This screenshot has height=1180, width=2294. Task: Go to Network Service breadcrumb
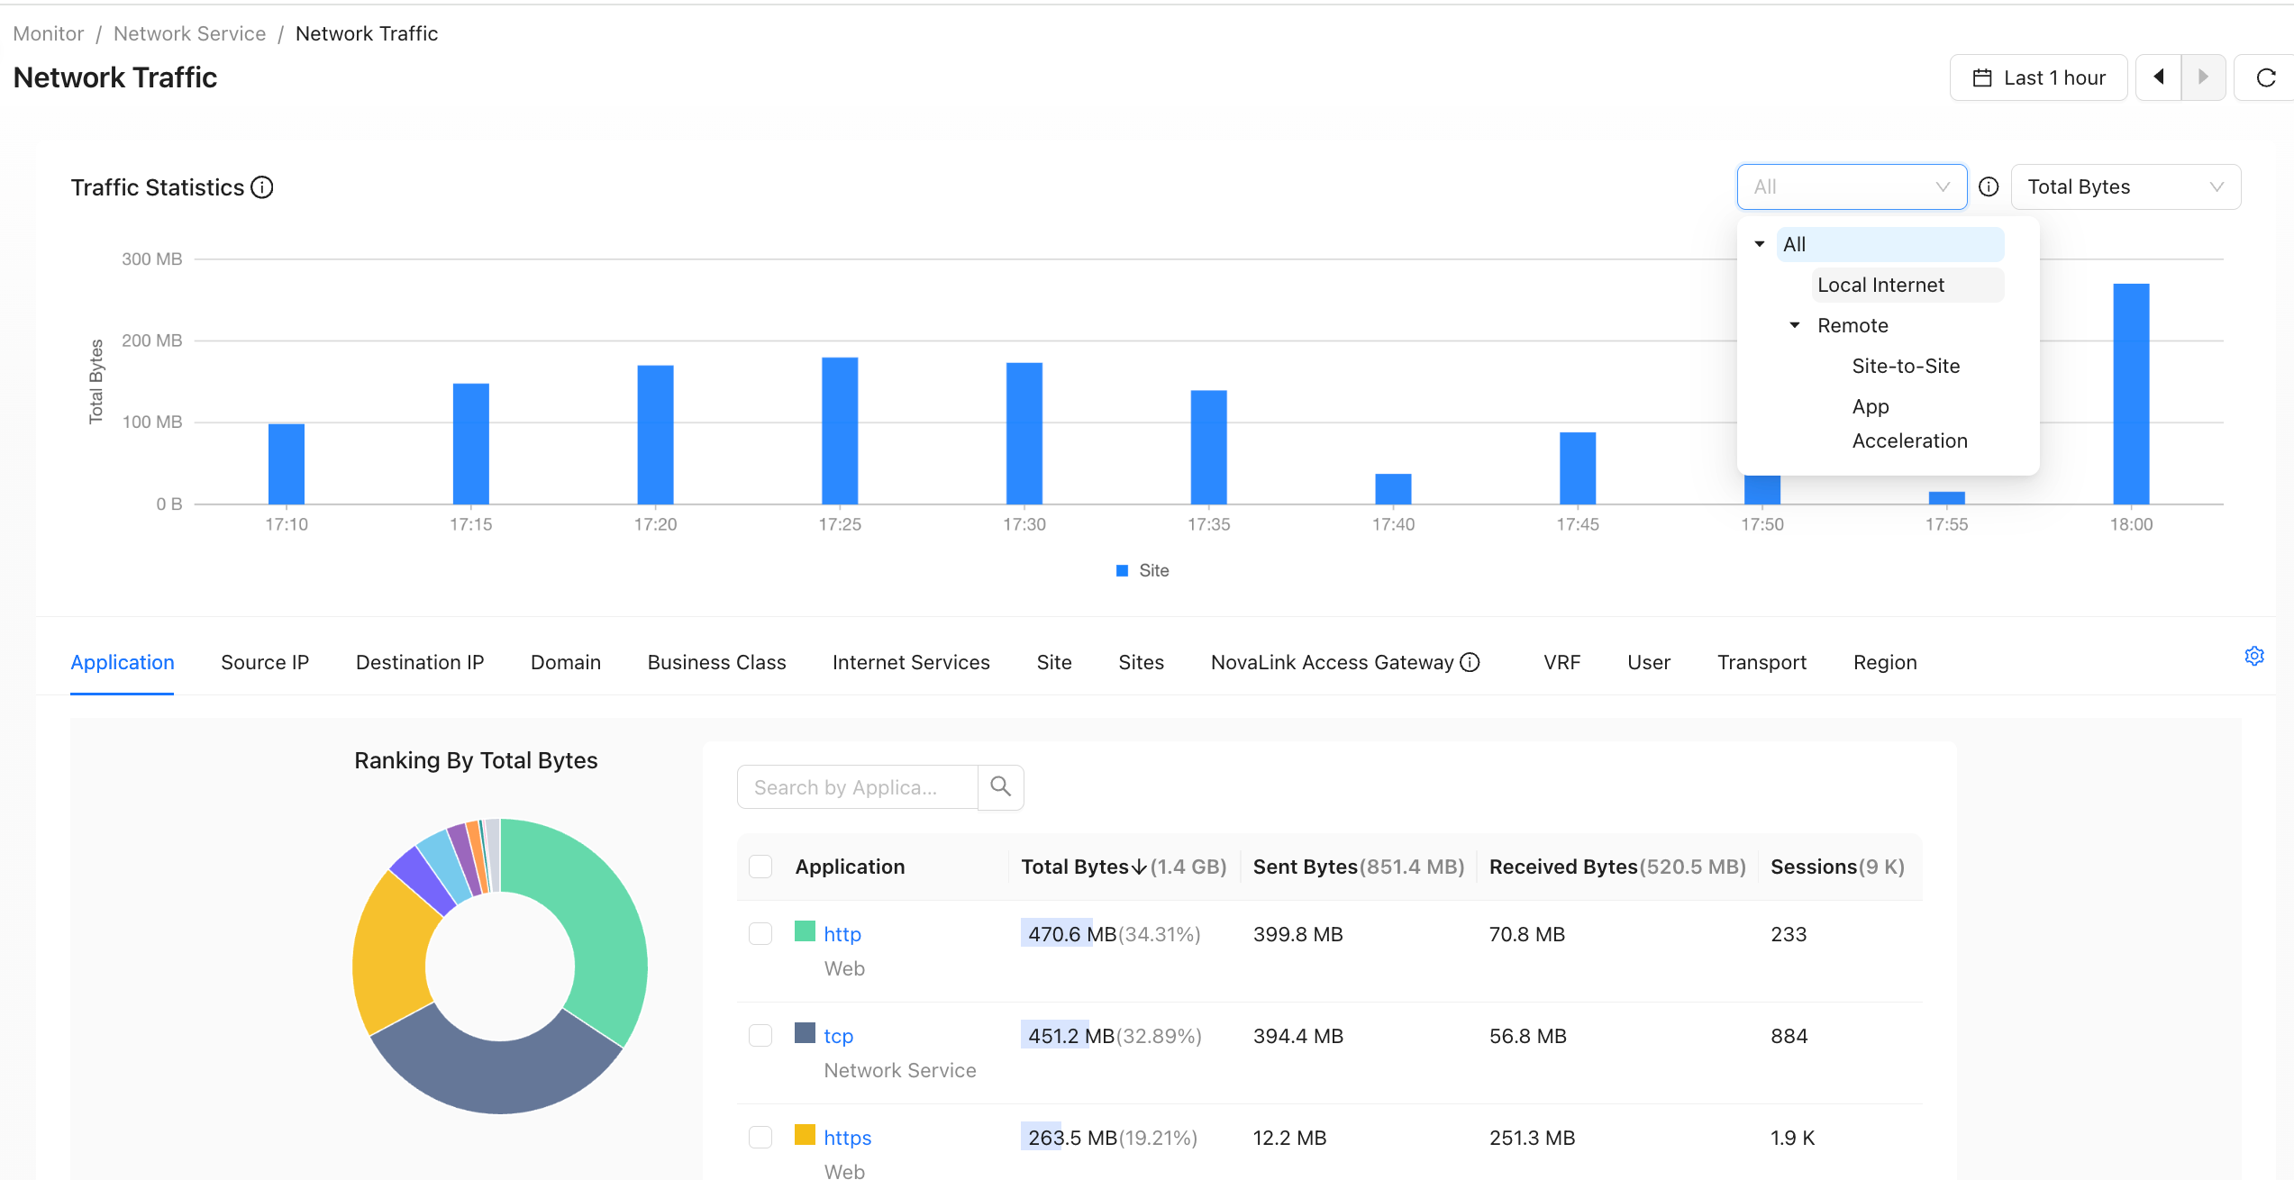(189, 33)
